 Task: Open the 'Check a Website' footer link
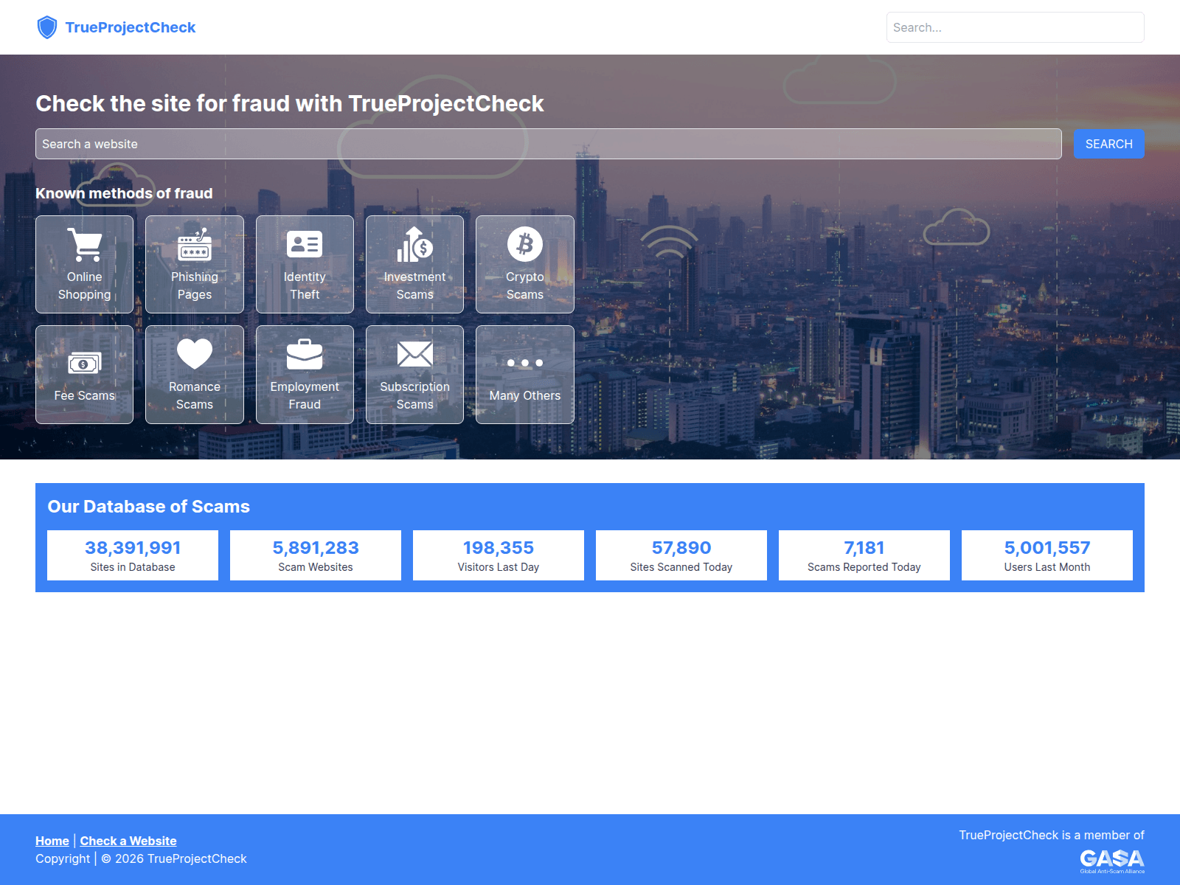tap(128, 841)
